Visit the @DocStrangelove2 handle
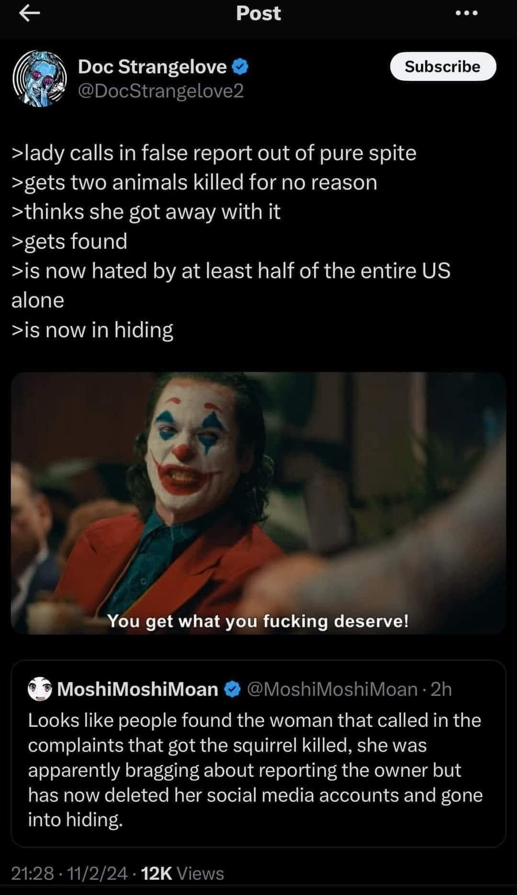This screenshot has height=895, width=517. [x=161, y=90]
